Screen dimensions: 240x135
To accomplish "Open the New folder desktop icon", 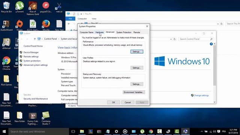I will pyautogui.click(x=19, y=117).
